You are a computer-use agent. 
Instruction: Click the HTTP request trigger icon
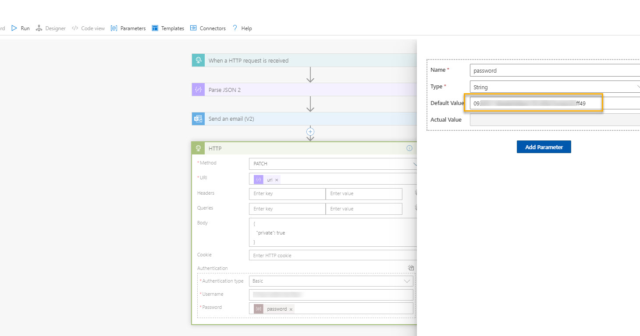point(199,60)
